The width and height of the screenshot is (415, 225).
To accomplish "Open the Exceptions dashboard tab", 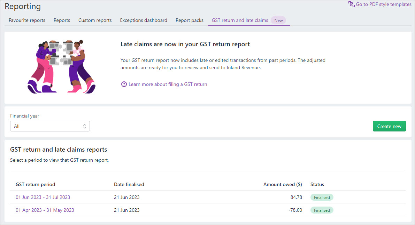I will pyautogui.click(x=144, y=20).
